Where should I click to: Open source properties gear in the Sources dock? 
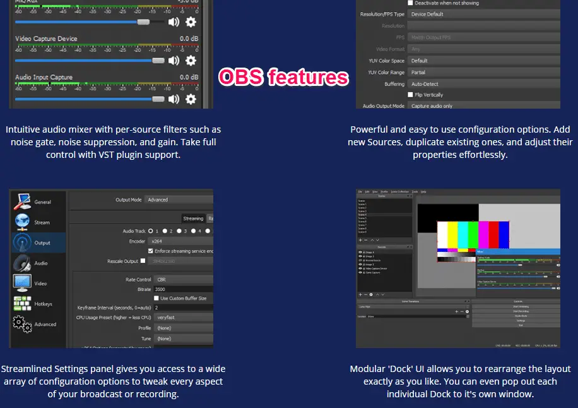tap(371, 295)
